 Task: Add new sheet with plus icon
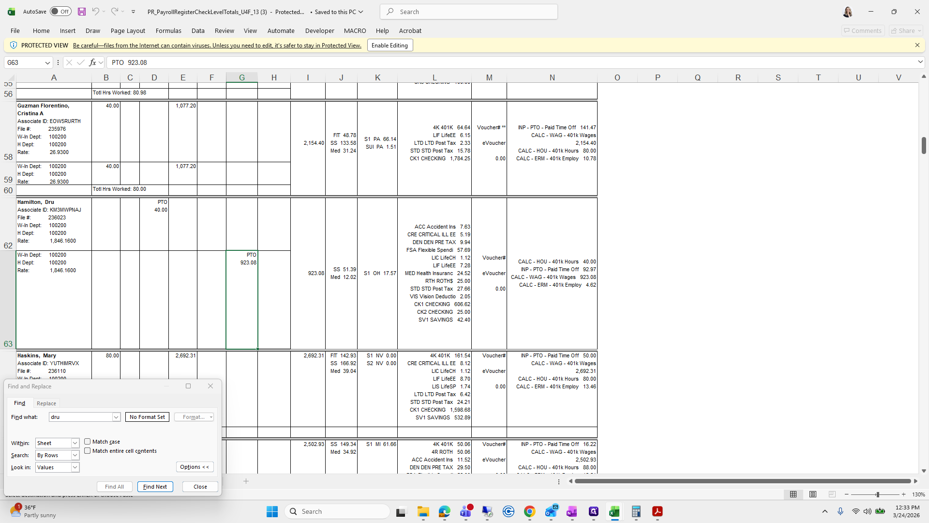click(246, 481)
